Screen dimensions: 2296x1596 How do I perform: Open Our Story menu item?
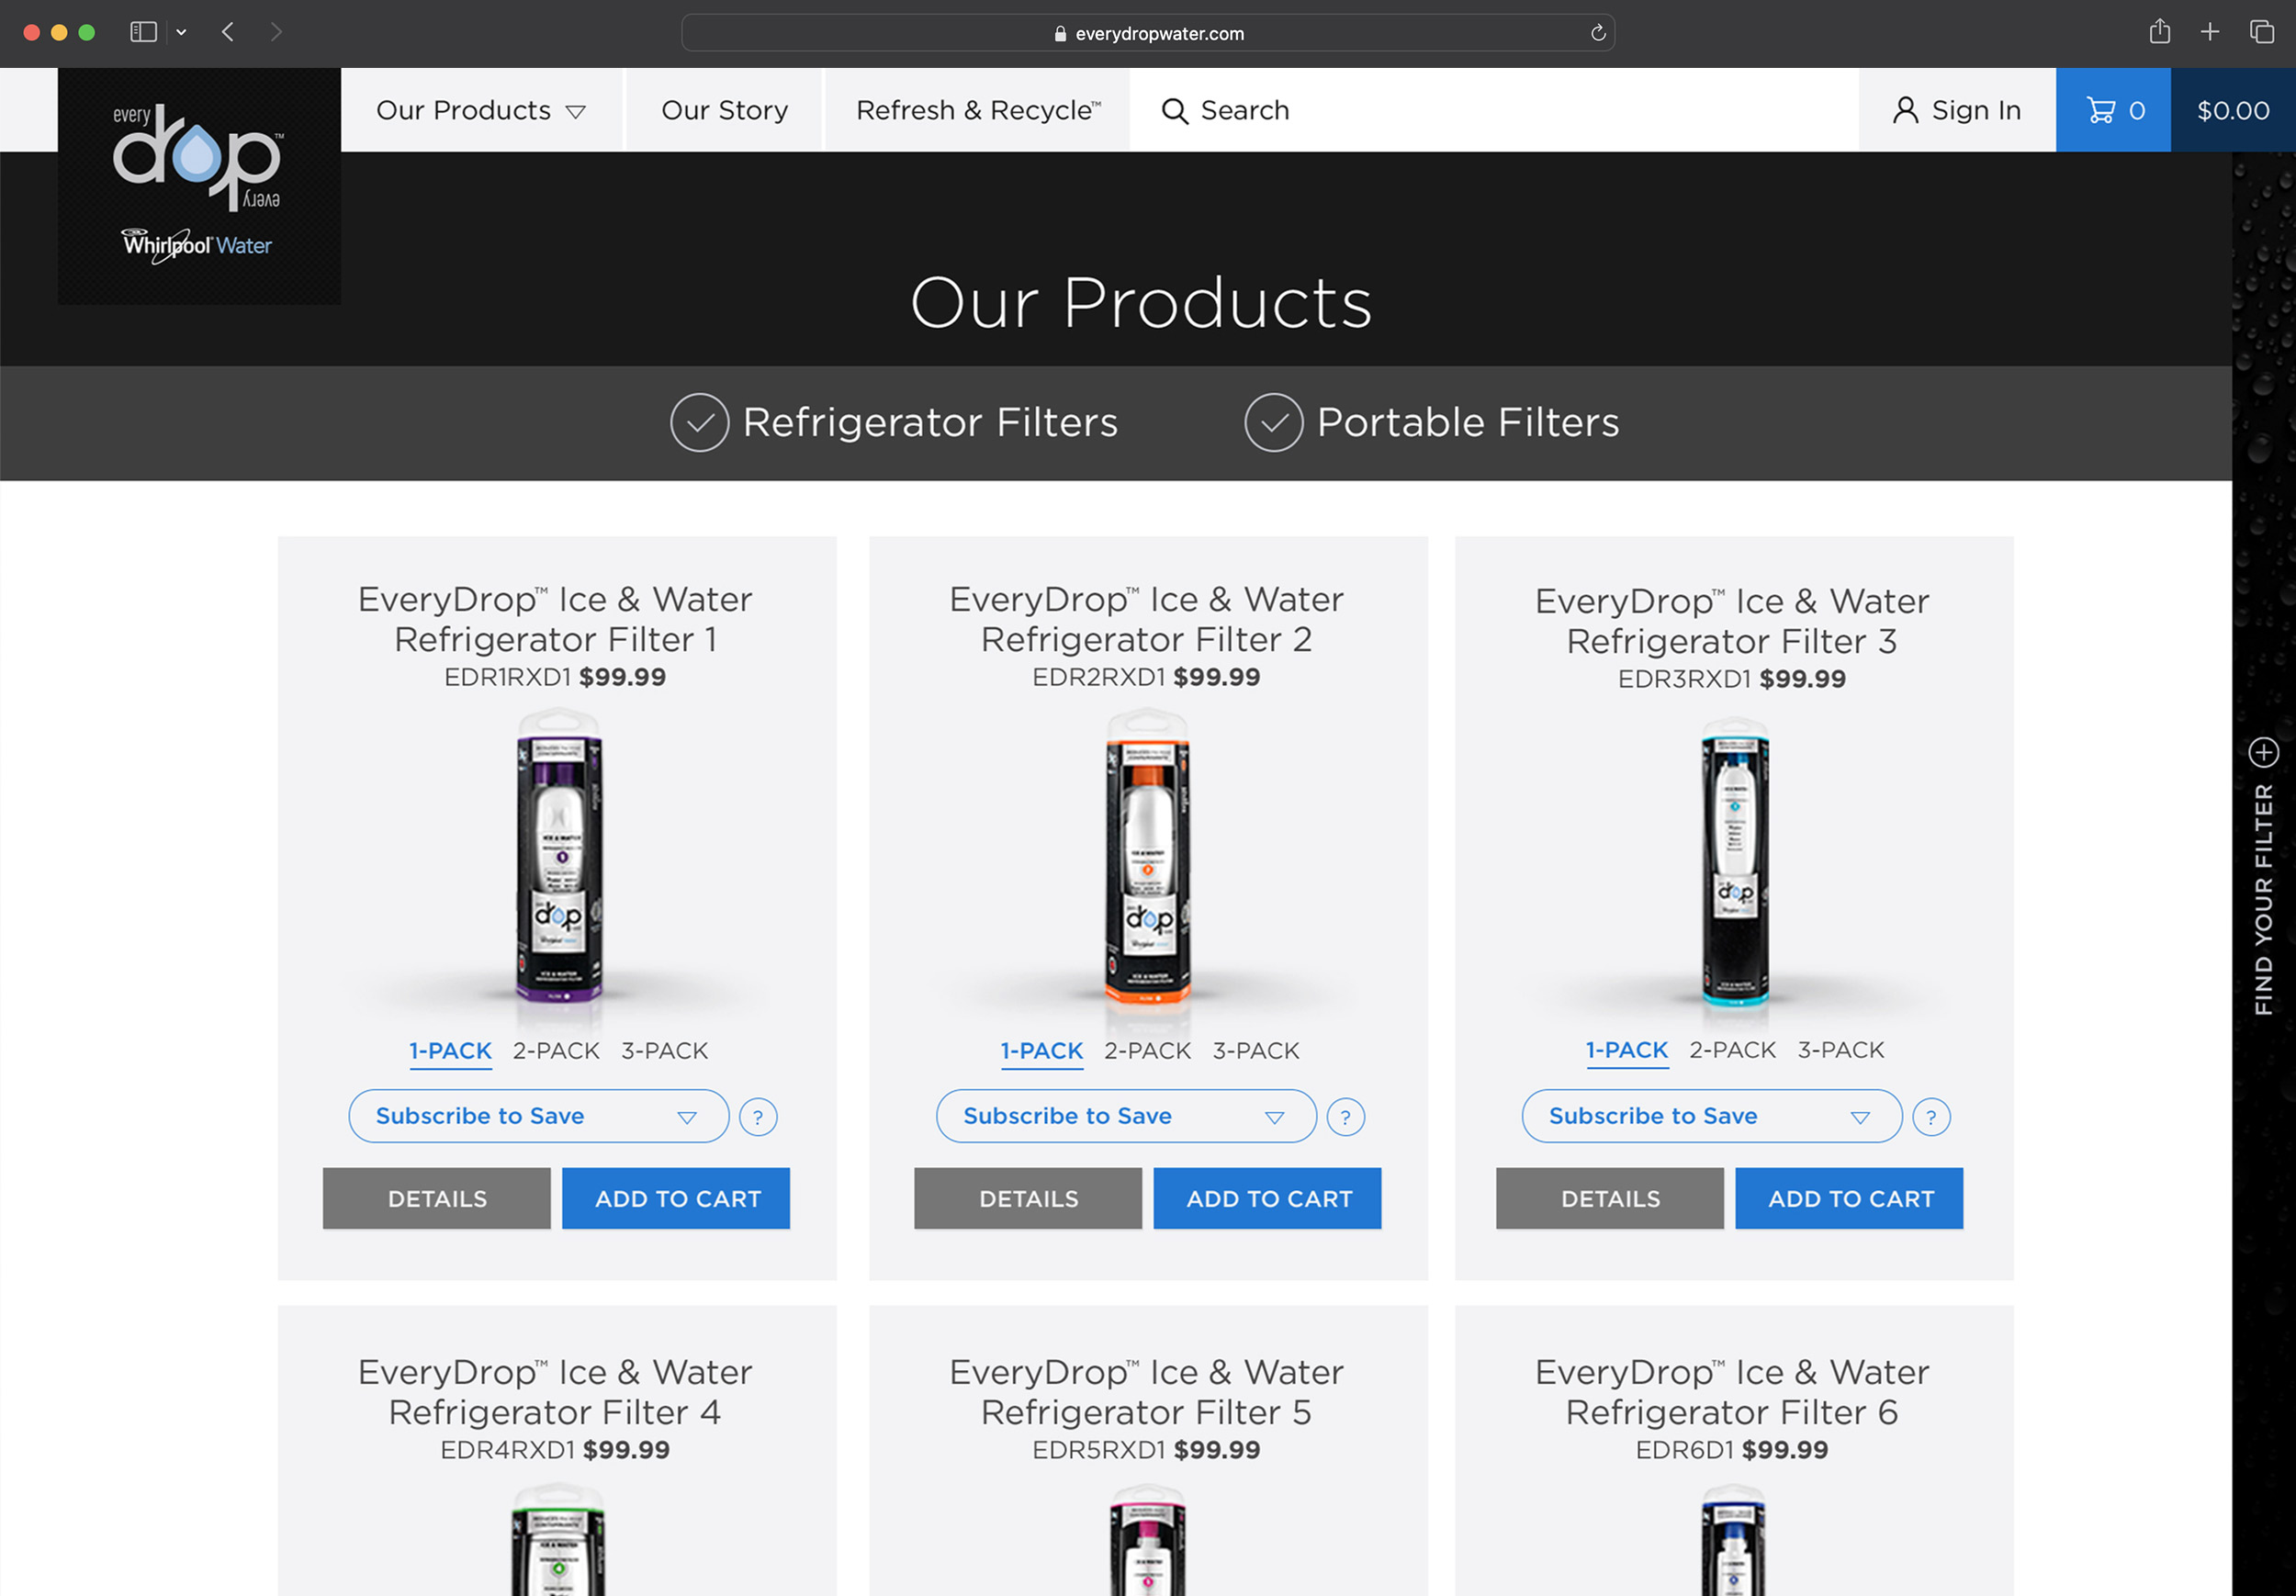724,110
